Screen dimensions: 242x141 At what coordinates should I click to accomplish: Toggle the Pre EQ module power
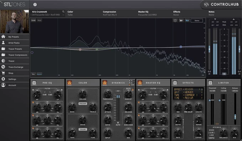click(x=34, y=83)
